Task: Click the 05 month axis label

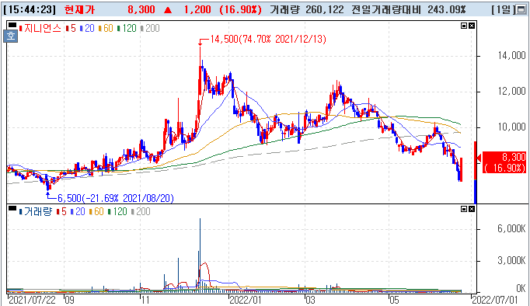Action: (x=394, y=300)
